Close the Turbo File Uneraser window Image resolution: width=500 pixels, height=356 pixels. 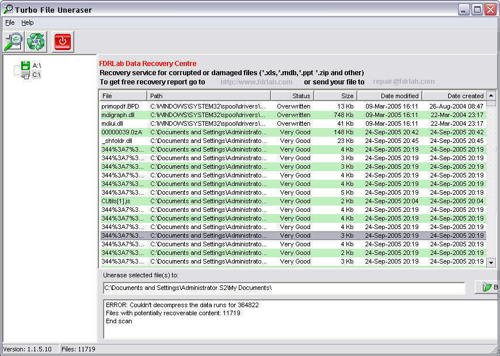coord(490,10)
